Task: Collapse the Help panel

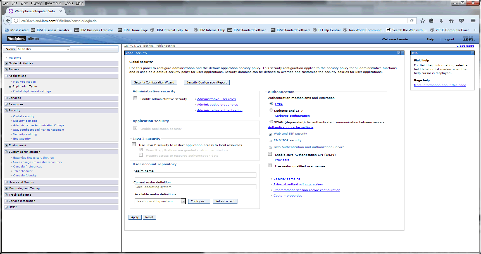Action: coord(473,53)
